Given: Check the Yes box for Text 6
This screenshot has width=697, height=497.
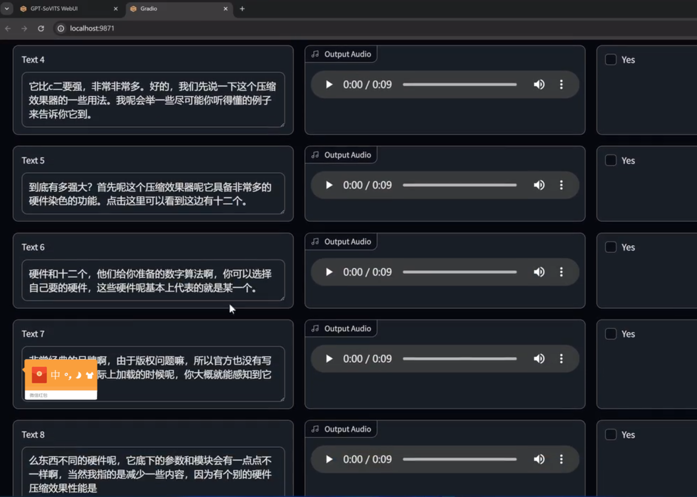Looking at the screenshot, I should pos(611,247).
